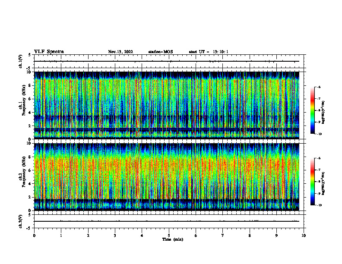
Task: Click time axis tick label "7"
Action: [x=223, y=236]
